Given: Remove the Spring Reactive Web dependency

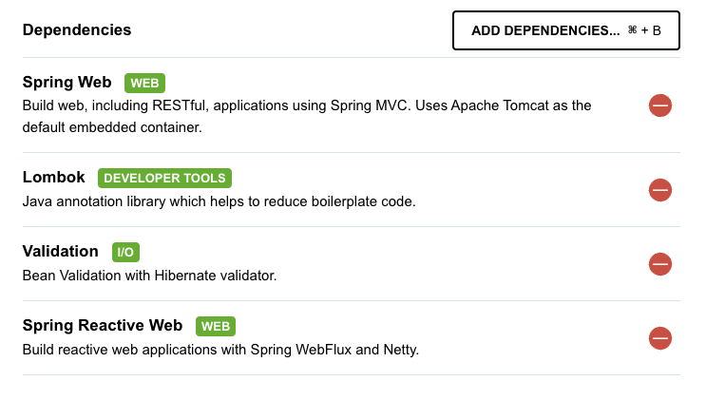Looking at the screenshot, I should tap(660, 337).
